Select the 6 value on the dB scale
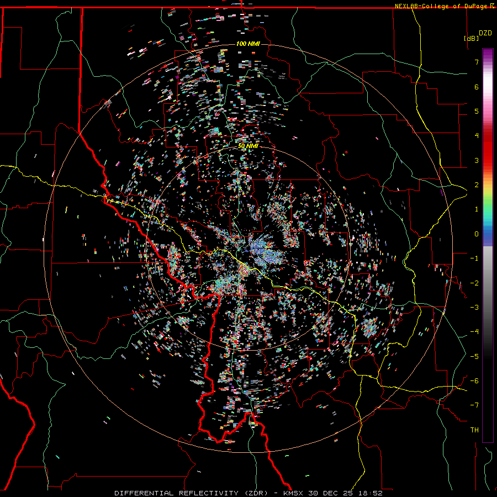Image resolution: width=497 pixels, height=497 pixels. click(x=476, y=87)
